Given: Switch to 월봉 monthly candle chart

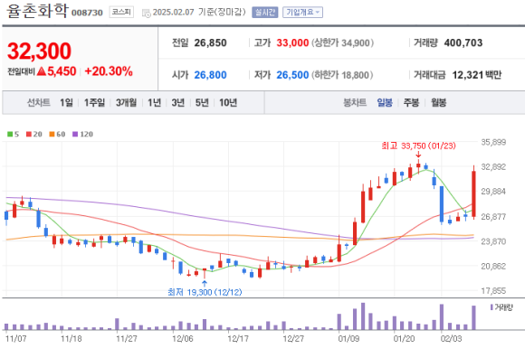Looking at the screenshot, I should coord(439,103).
